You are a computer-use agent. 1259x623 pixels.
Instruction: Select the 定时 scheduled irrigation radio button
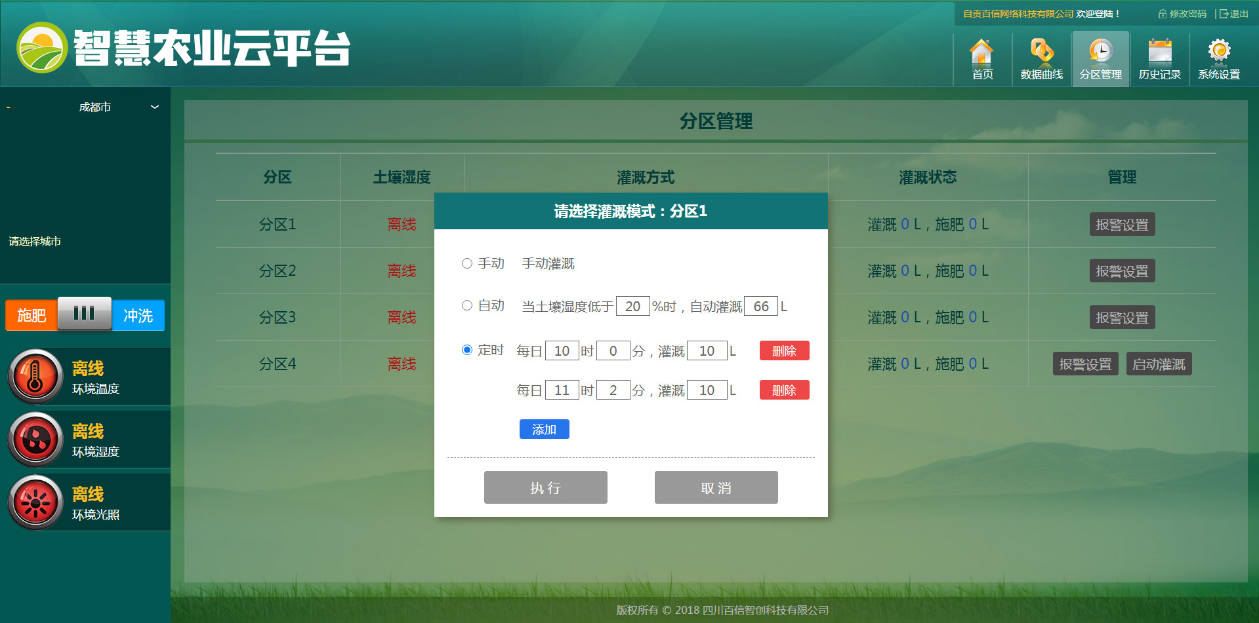click(x=467, y=350)
